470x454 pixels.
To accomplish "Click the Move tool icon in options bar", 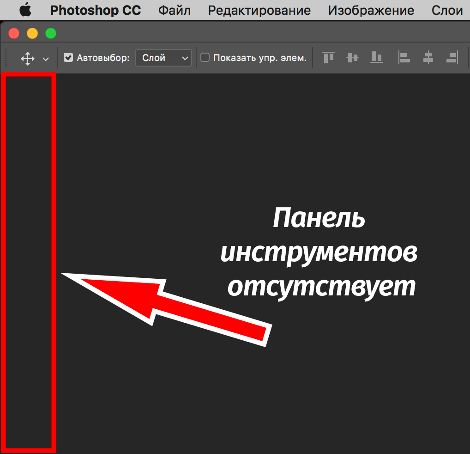I will [x=28, y=58].
